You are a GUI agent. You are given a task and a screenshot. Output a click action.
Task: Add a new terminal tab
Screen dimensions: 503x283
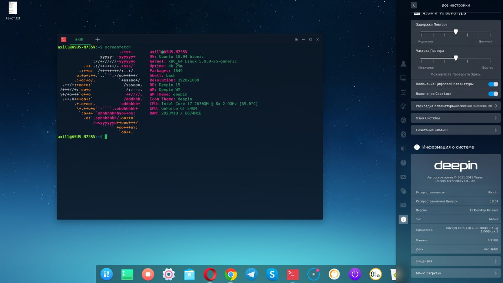[x=97, y=39]
